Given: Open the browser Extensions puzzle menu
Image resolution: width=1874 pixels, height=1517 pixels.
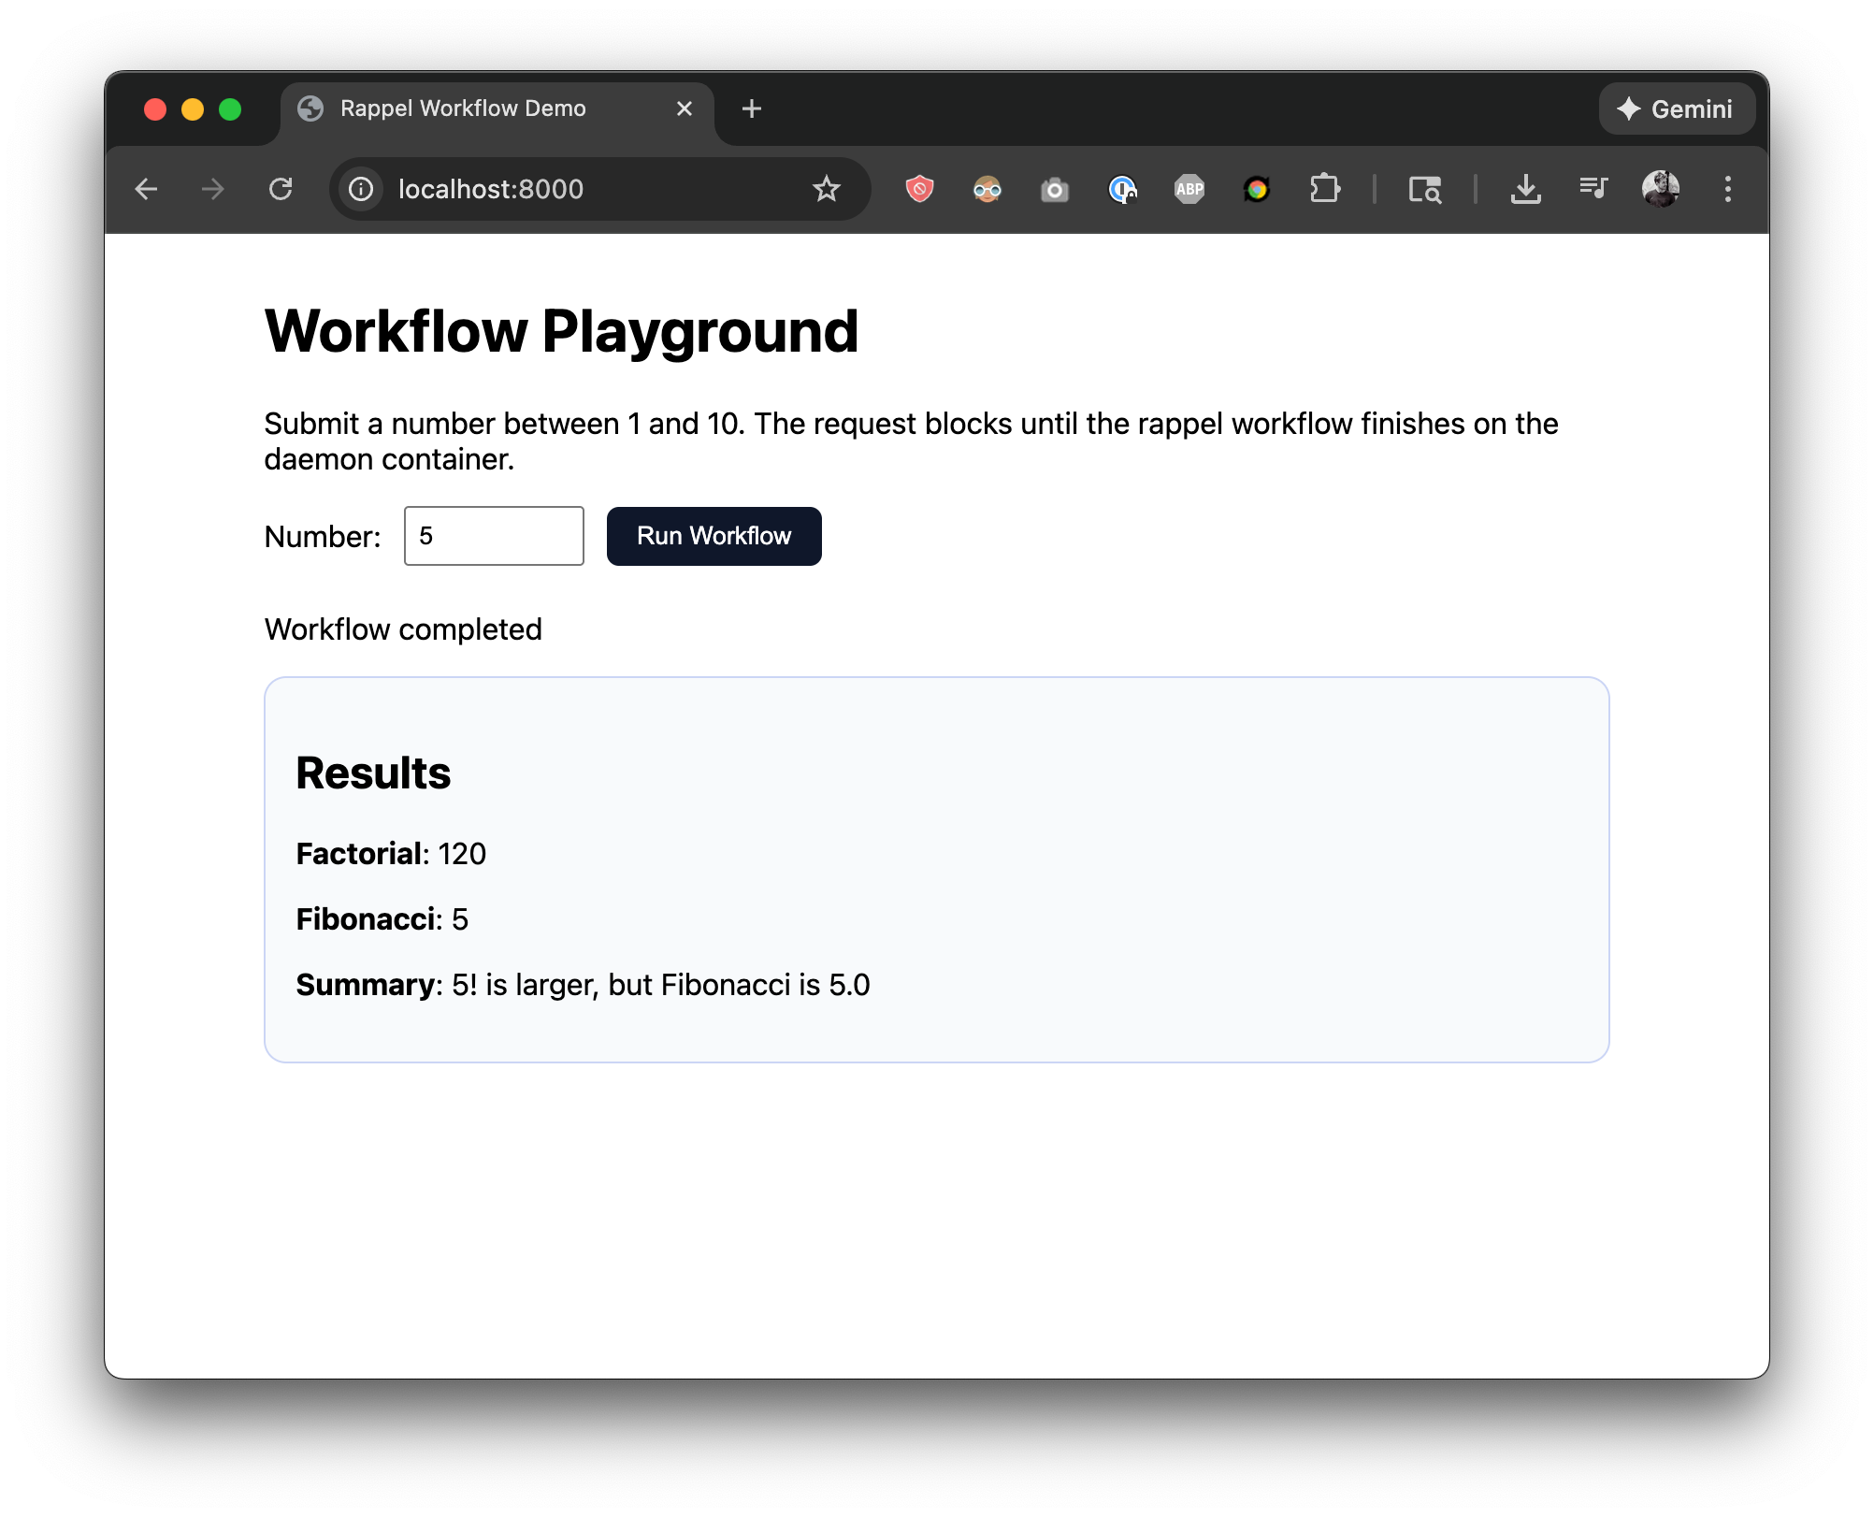Looking at the screenshot, I should (x=1325, y=189).
